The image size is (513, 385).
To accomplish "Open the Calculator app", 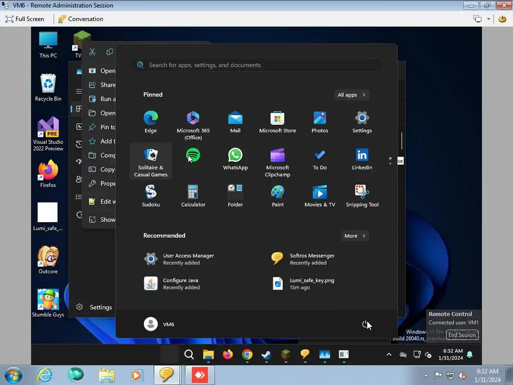I will (193, 196).
